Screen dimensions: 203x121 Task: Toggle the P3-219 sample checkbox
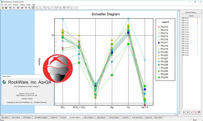tap(183, 34)
